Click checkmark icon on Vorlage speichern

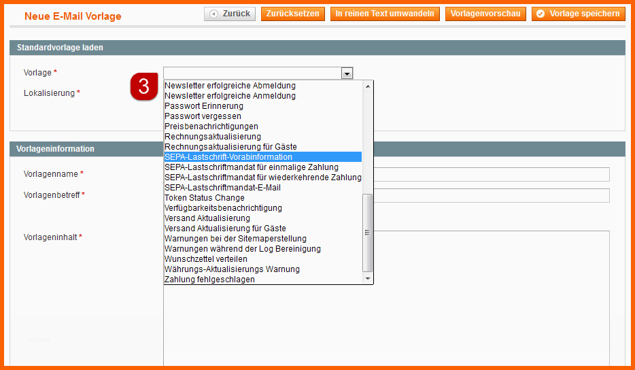click(x=541, y=14)
